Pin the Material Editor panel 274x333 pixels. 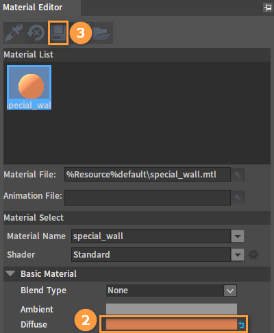point(268,8)
